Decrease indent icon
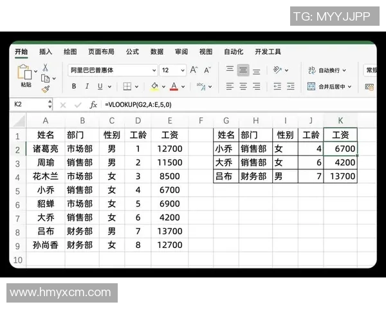386x309 pixels. tap(277, 86)
